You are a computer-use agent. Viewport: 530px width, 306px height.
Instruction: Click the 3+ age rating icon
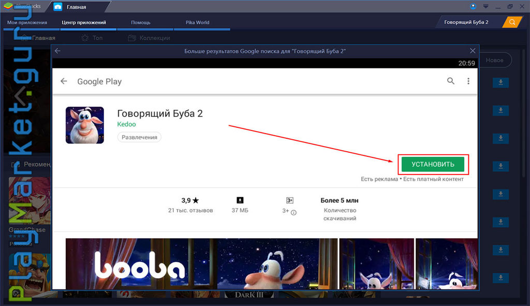(x=290, y=200)
